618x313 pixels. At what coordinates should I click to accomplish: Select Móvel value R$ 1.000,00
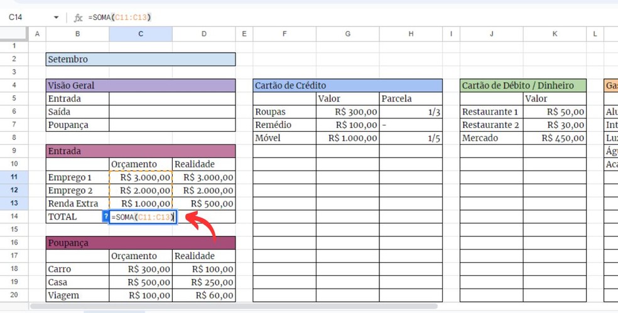click(x=348, y=138)
